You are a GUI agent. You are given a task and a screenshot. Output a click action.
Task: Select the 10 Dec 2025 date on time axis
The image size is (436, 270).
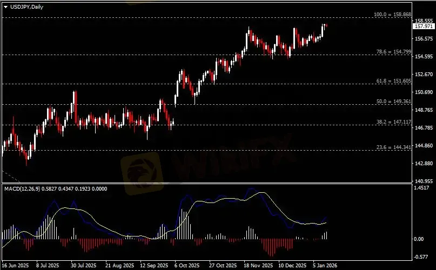[x=292, y=266]
